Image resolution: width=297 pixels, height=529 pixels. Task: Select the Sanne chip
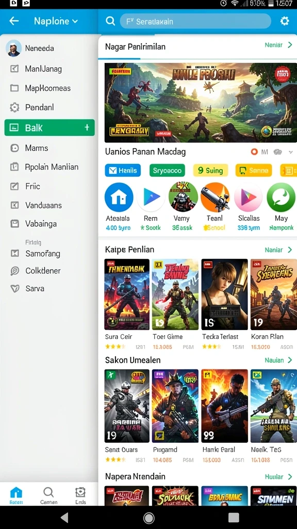254,170
